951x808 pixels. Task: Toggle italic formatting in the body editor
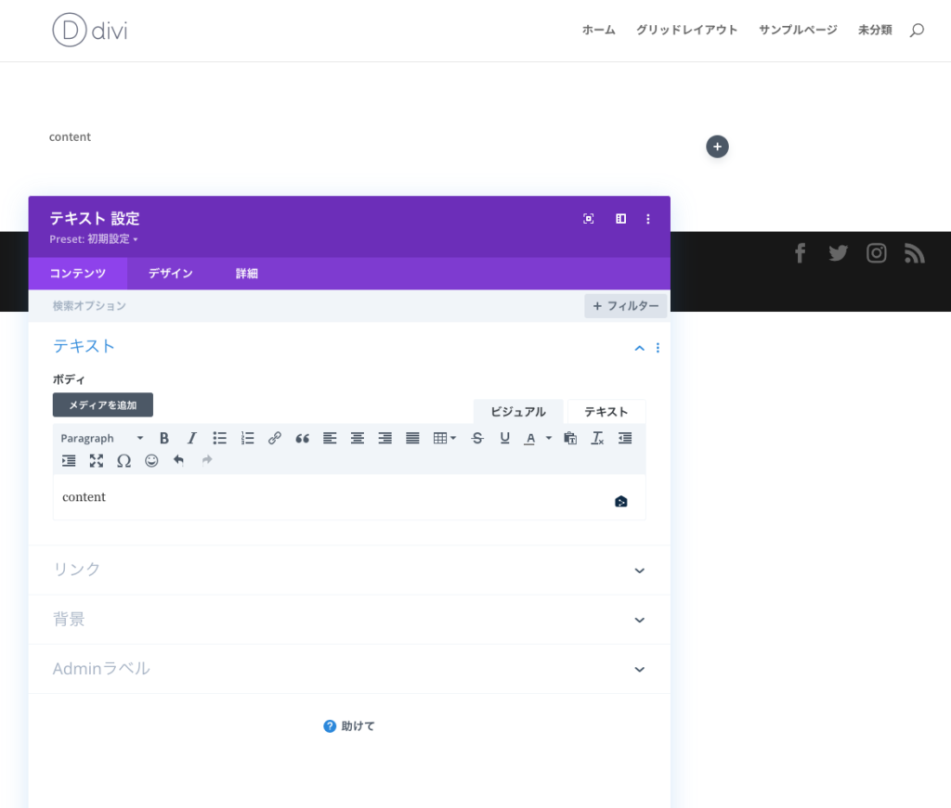pos(192,438)
